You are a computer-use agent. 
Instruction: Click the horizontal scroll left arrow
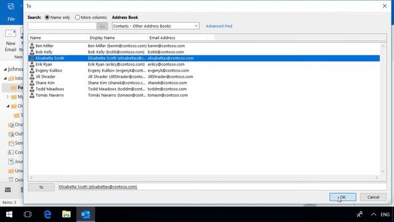click(x=31, y=178)
